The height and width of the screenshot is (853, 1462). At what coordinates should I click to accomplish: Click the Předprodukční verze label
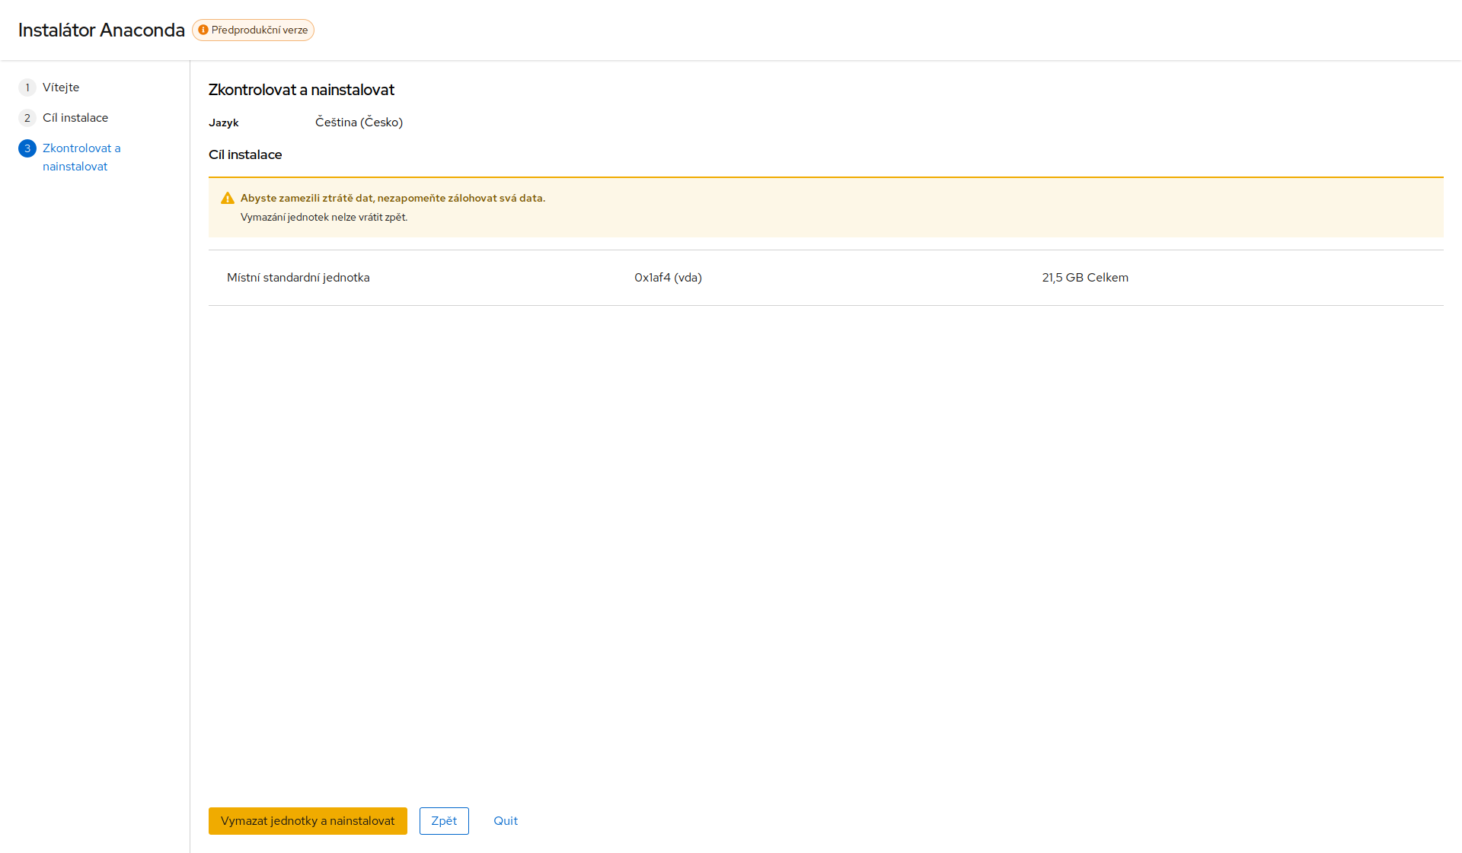point(259,30)
